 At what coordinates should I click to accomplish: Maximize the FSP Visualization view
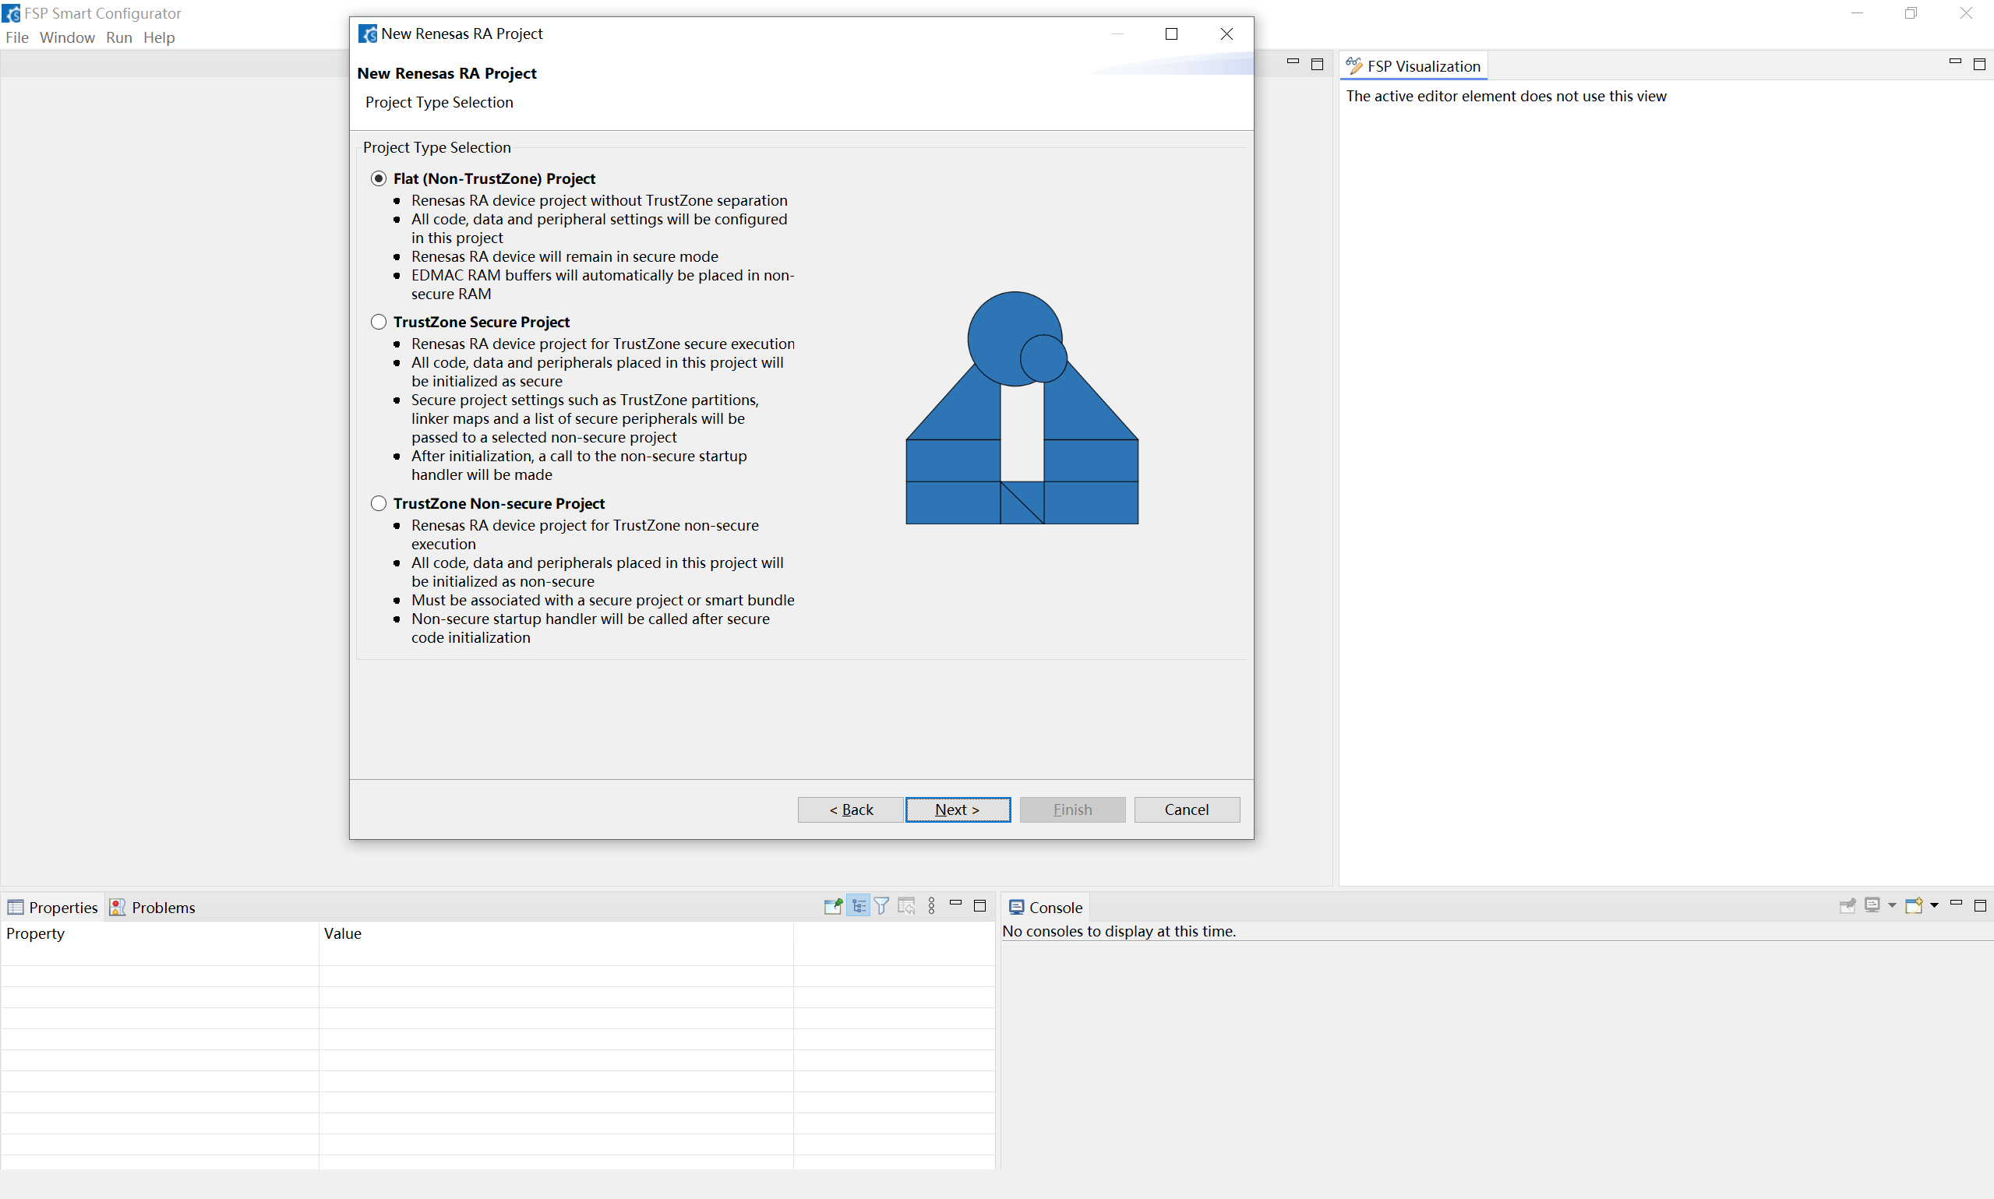click(x=1979, y=65)
